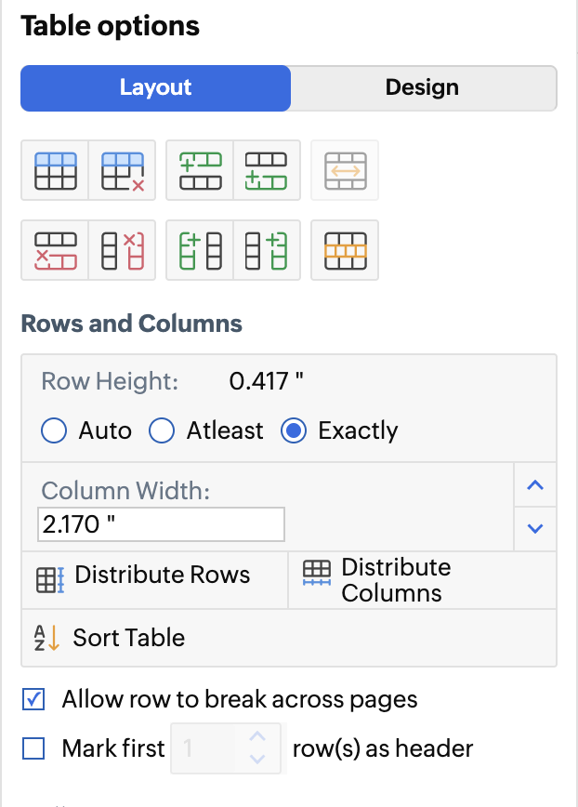This screenshot has width=578, height=807.
Task: Insert a row above
Action: point(200,170)
